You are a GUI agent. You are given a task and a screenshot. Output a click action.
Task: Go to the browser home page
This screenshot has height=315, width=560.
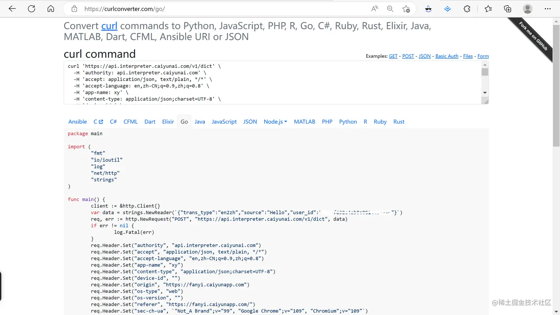point(51,9)
